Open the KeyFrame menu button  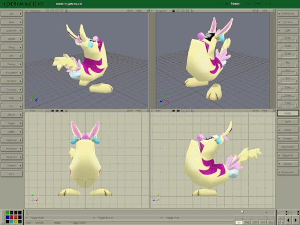(x=12, y=140)
